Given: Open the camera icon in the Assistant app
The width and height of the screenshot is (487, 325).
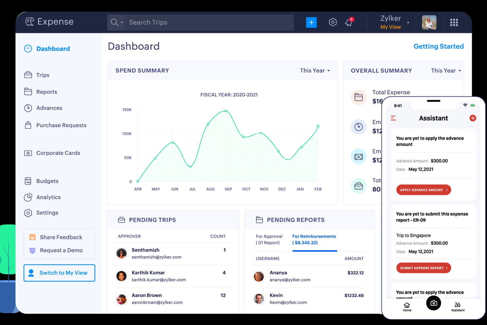Looking at the screenshot, I should click(433, 303).
